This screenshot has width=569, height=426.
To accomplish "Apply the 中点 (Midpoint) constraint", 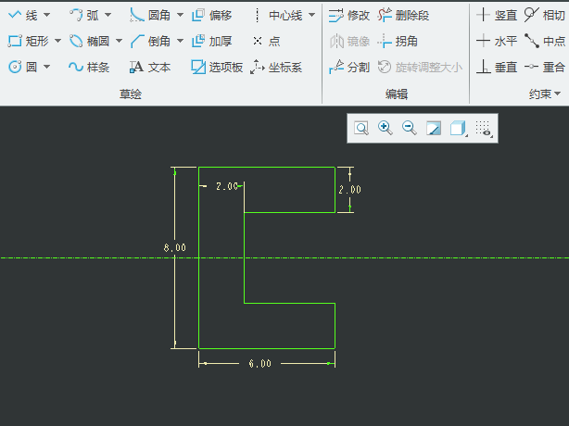I will (545, 41).
